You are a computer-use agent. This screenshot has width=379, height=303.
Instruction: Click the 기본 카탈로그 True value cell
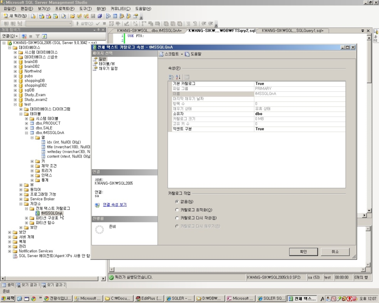300,84
